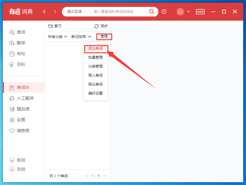This screenshot has height=185, width=246.
Task: Toggle the 划词 word selection checkbox
Action: pos(12,169)
